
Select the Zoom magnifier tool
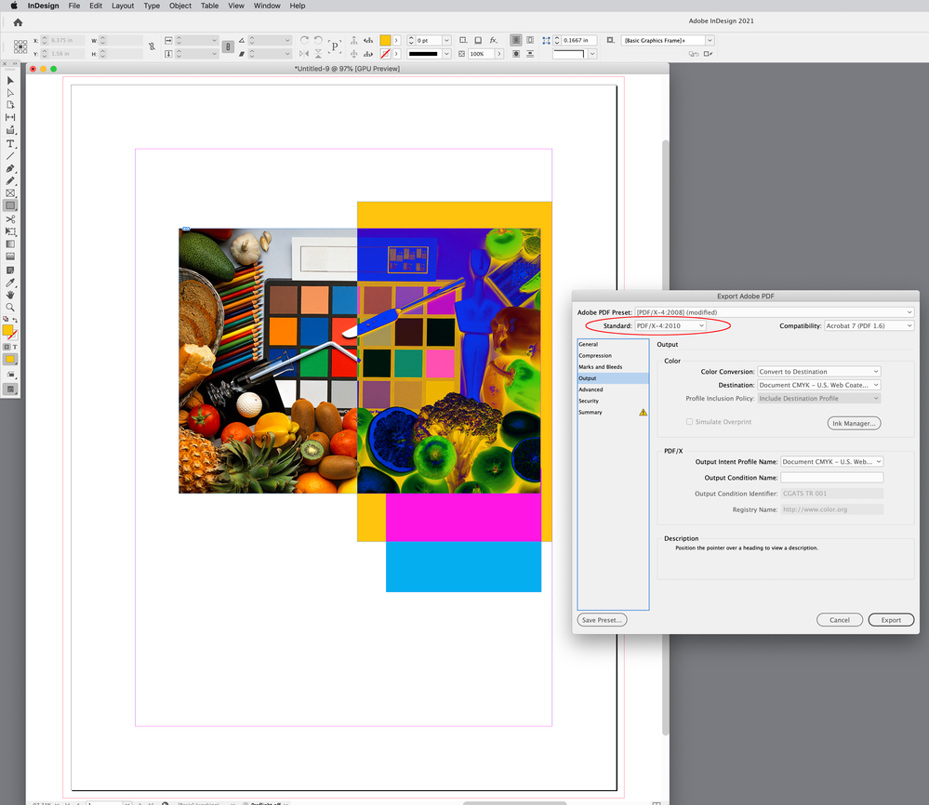(10, 307)
